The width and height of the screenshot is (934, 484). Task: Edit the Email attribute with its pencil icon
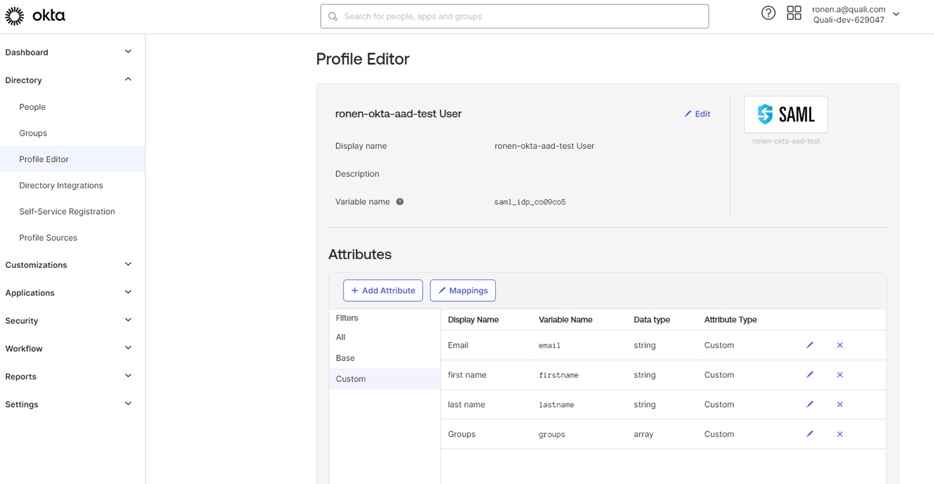click(810, 345)
